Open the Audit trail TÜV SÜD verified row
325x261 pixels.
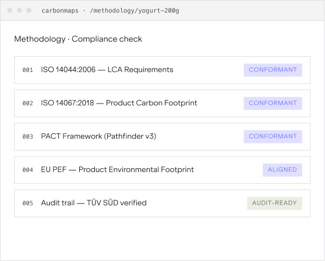162,203
